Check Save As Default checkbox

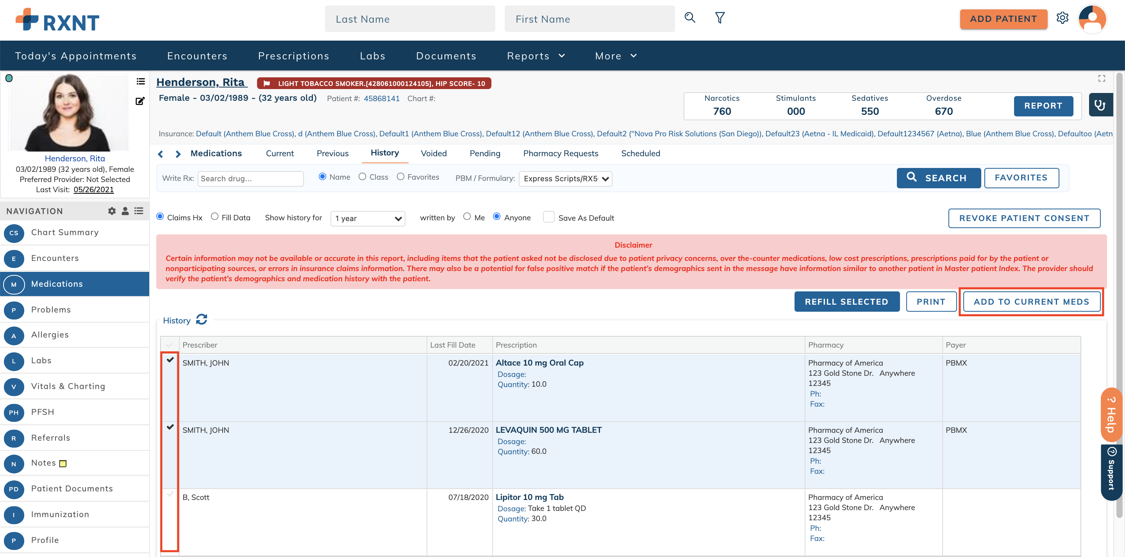tap(548, 217)
